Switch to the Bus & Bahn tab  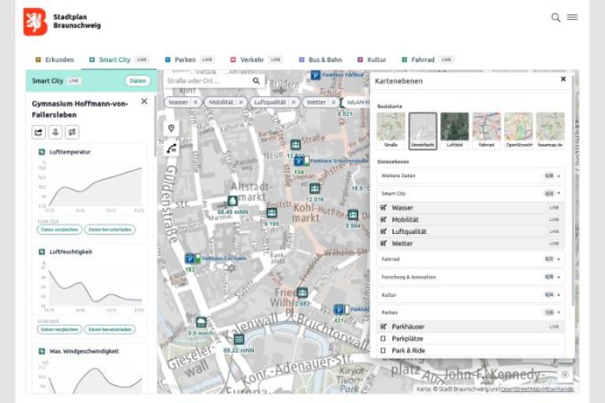320,60
